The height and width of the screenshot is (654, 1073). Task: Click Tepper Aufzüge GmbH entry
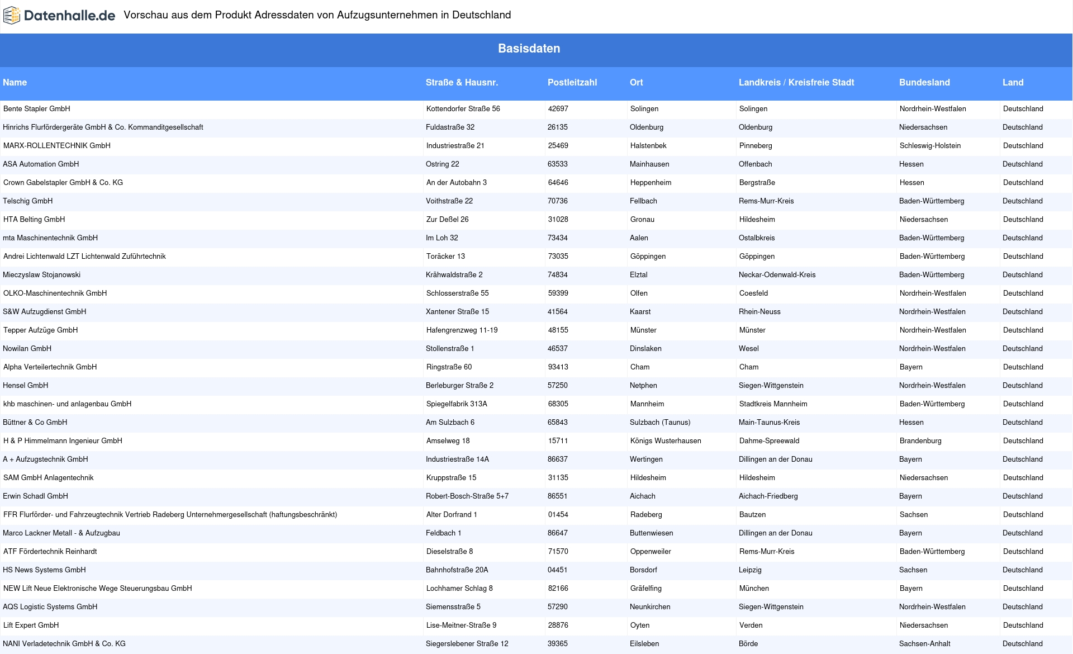tap(41, 330)
